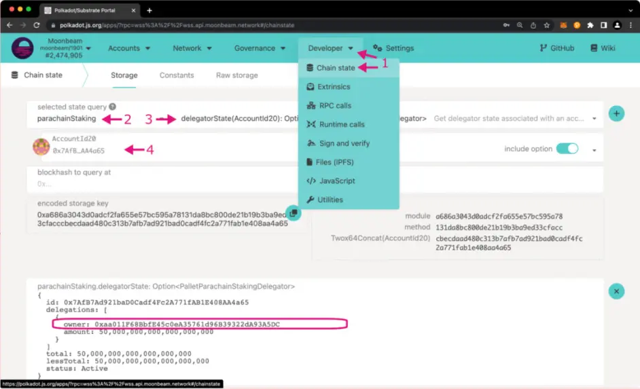Collapse the Developer menu
The image size is (640, 389).
(x=331, y=48)
